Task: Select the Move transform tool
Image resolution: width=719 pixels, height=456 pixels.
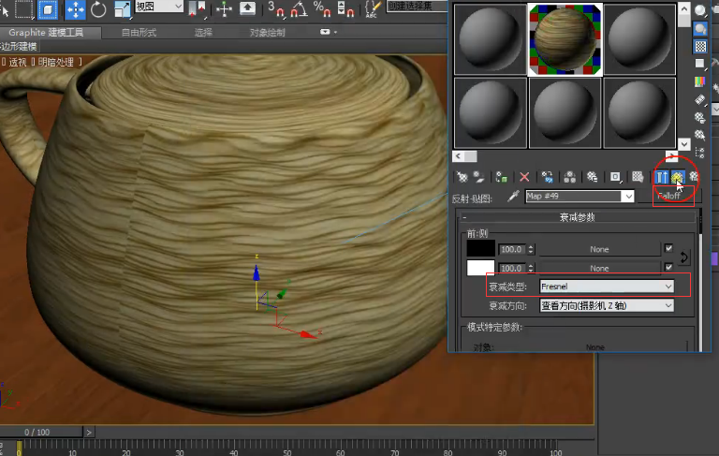Action: pos(75,10)
